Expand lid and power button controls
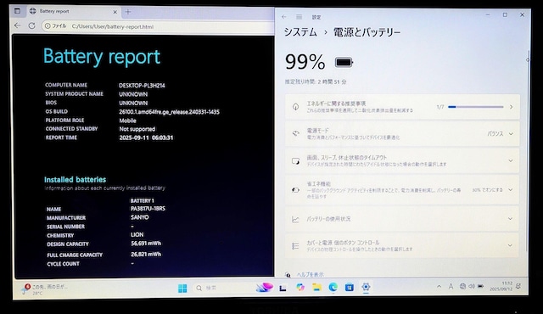This screenshot has width=543, height=314. point(402,245)
